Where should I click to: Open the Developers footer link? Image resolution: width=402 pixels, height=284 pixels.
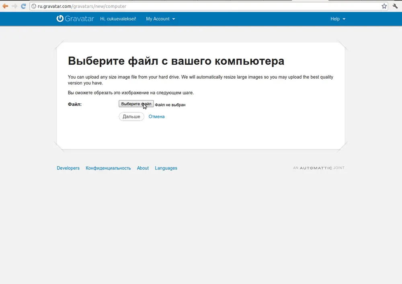click(68, 168)
